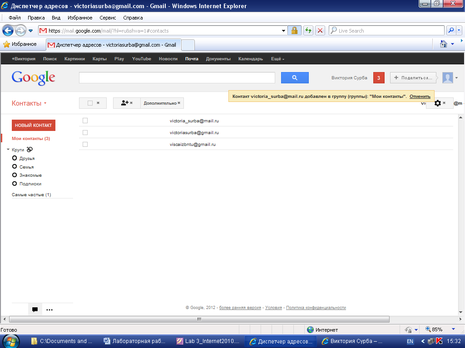
Task: Go back with the browser back arrow
Action: [x=8, y=30]
